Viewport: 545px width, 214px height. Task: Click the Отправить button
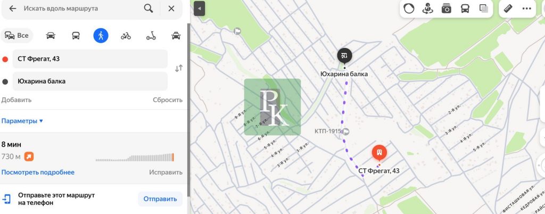tap(160, 199)
